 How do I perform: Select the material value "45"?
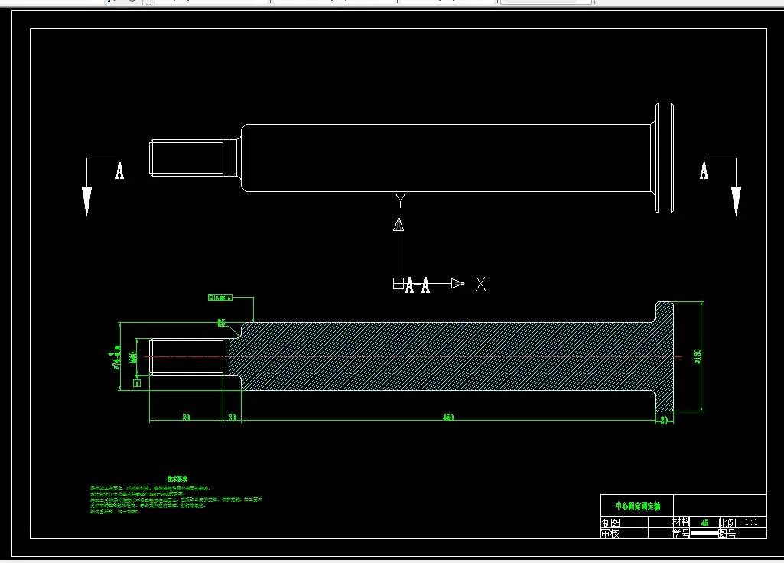click(704, 523)
